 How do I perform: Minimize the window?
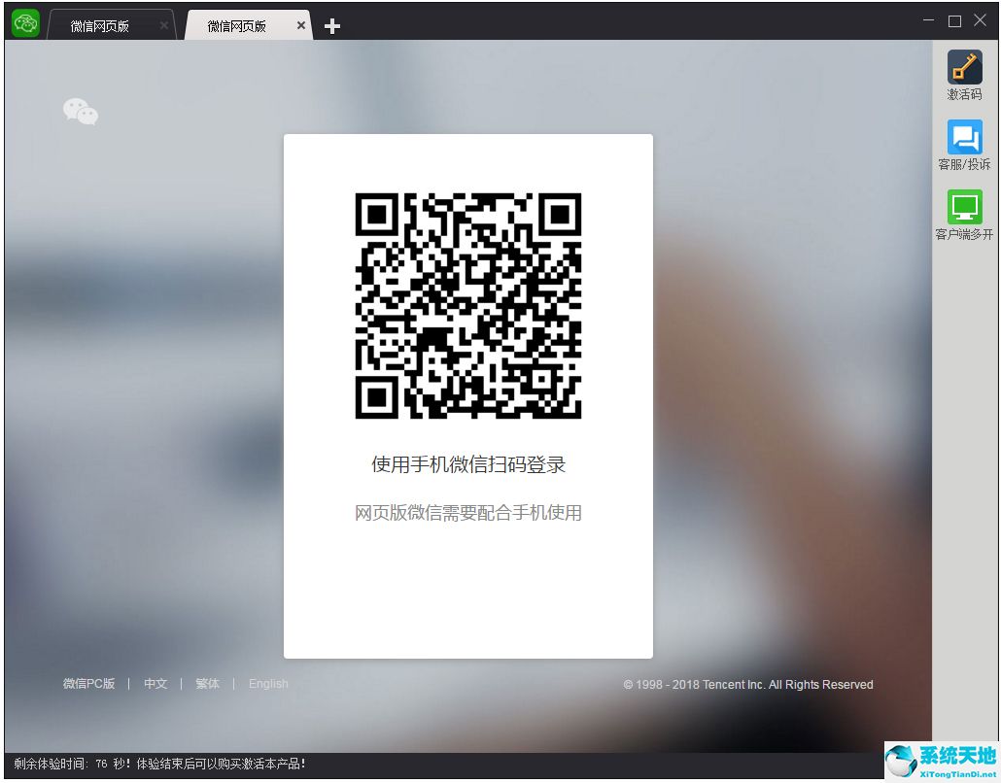click(929, 20)
